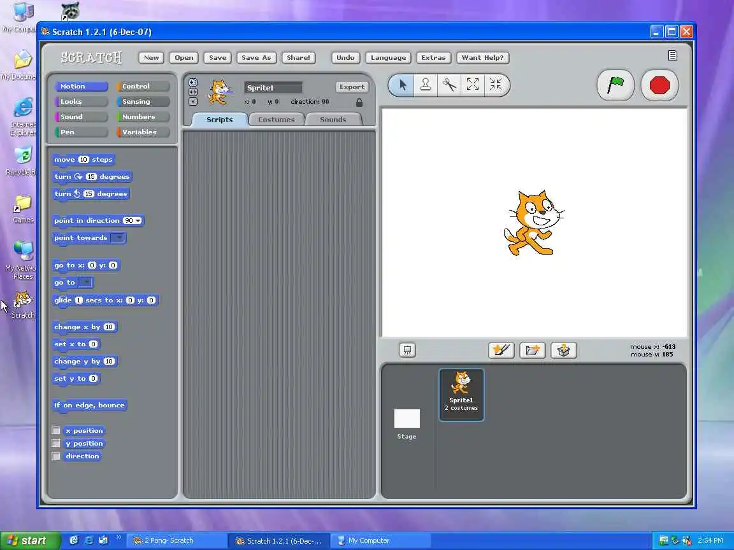The width and height of the screenshot is (734, 550).
Task: Click the Recycle Bin desktop icon
Action: coord(22,161)
